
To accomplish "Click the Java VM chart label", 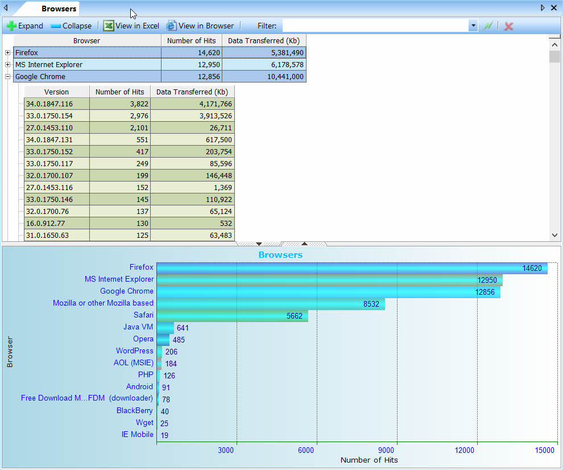I will pyautogui.click(x=138, y=327).
